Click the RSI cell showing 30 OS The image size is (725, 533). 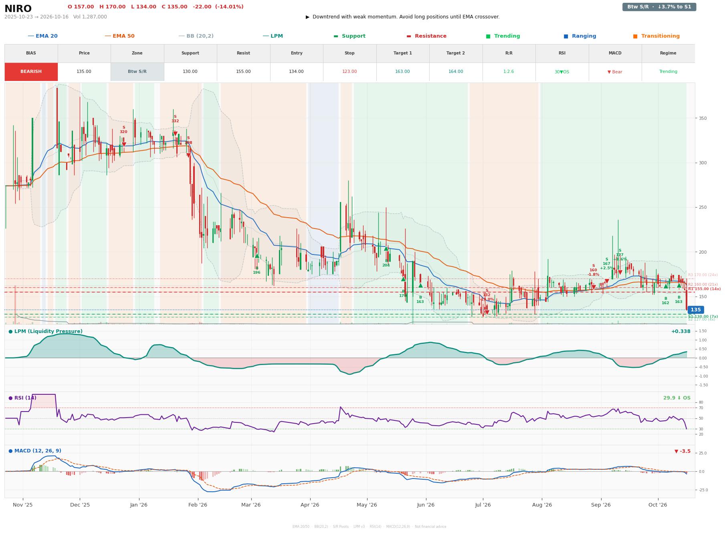click(x=562, y=72)
